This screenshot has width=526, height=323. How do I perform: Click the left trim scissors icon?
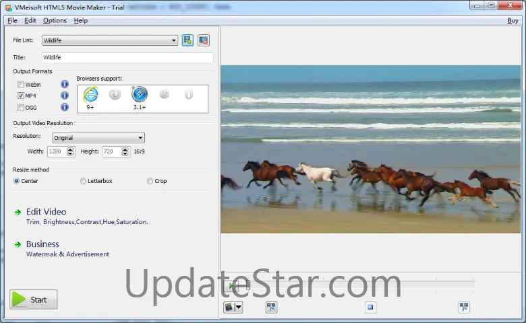coord(271,307)
